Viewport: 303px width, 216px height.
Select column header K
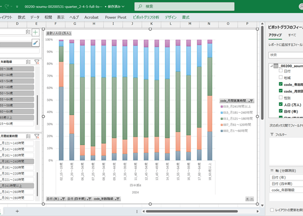(151, 24)
